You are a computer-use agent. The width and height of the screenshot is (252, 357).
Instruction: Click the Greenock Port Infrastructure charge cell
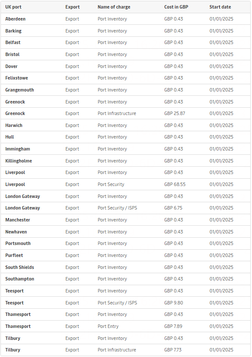tap(117, 113)
